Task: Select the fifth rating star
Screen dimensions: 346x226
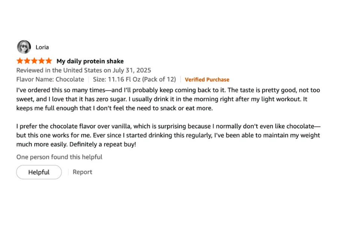Action: (49, 60)
